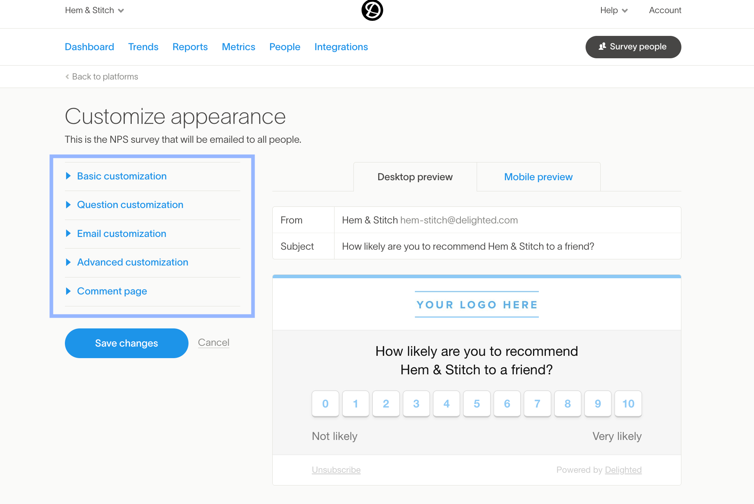The image size is (754, 504).
Task: Switch to the Mobile preview tab
Action: [x=538, y=177]
